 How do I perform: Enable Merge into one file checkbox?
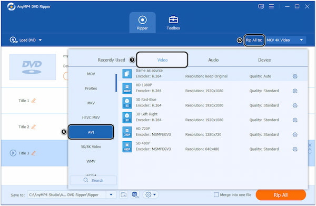tap(216, 195)
